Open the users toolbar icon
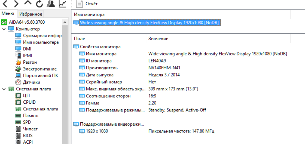This screenshot has width=305, height=144. [x=51, y=4]
